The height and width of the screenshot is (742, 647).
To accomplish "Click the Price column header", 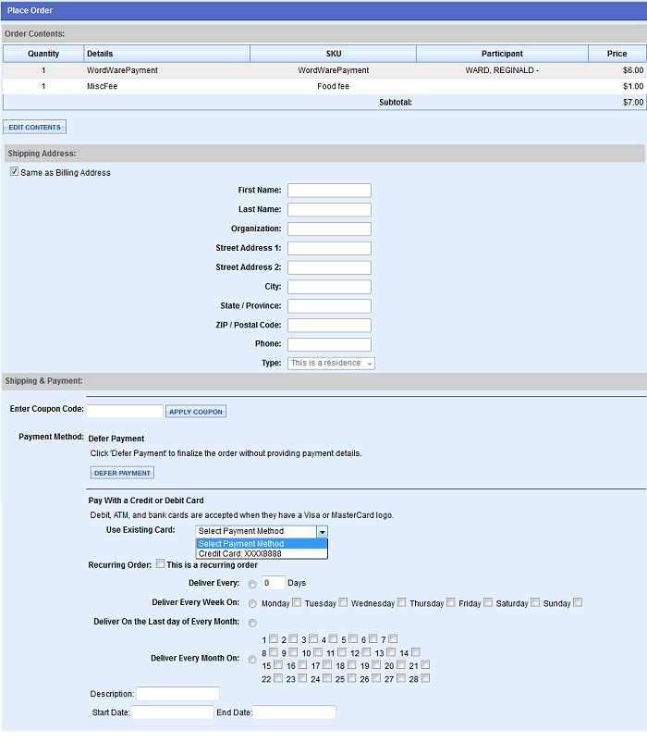I will pyautogui.click(x=616, y=54).
